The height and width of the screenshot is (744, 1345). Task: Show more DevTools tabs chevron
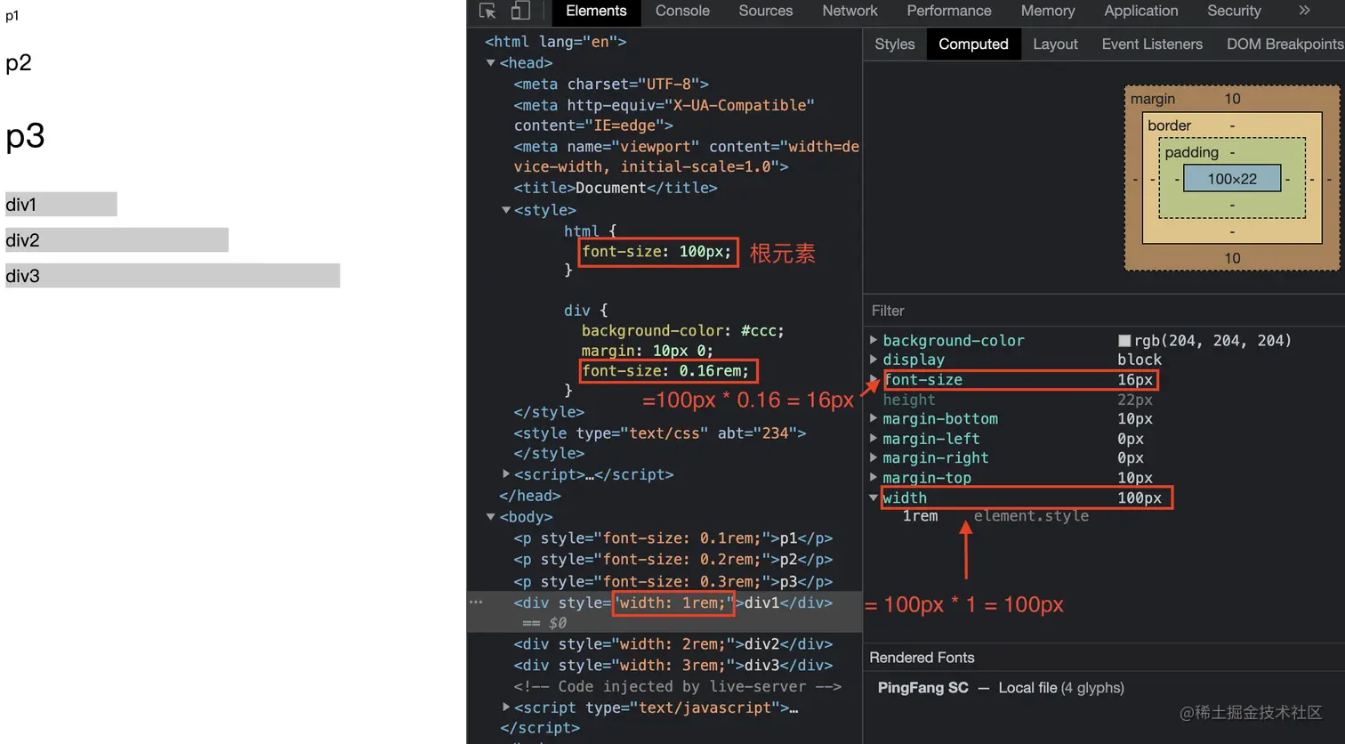coord(1304,11)
